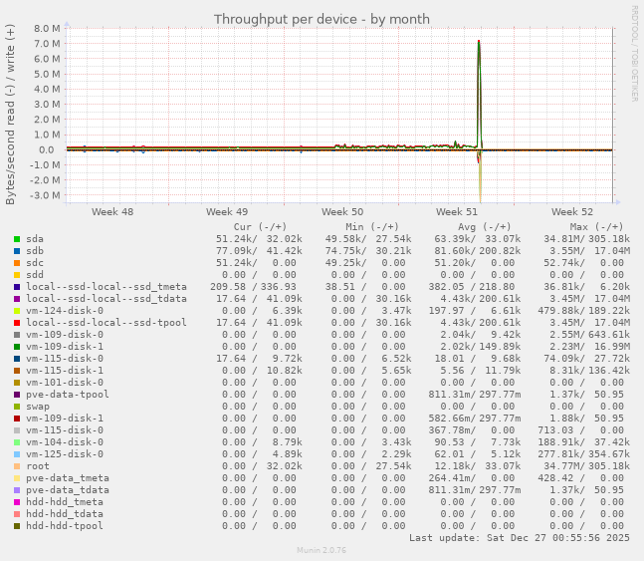Click the 'Week 50' axis label
Viewport: 644px width, 561px height.
pos(342,212)
